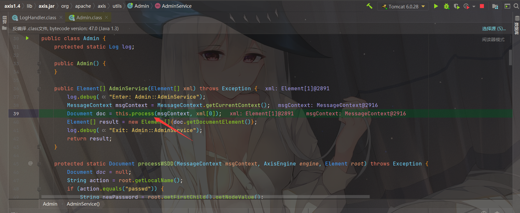520x213 pixels.
Task: Click the apache breadcrumb segment
Action: [x=83, y=6]
